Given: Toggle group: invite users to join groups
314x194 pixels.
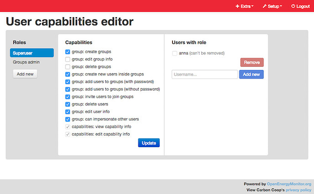Looking at the screenshot, I should (x=68, y=97).
